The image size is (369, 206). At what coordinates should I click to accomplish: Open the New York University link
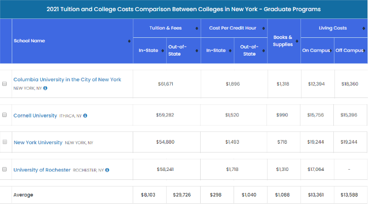tap(38, 143)
